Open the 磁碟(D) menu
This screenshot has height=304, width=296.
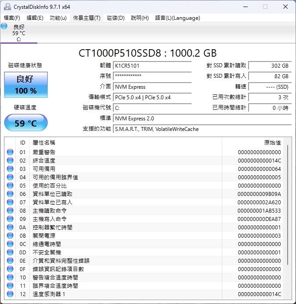tap(116, 18)
